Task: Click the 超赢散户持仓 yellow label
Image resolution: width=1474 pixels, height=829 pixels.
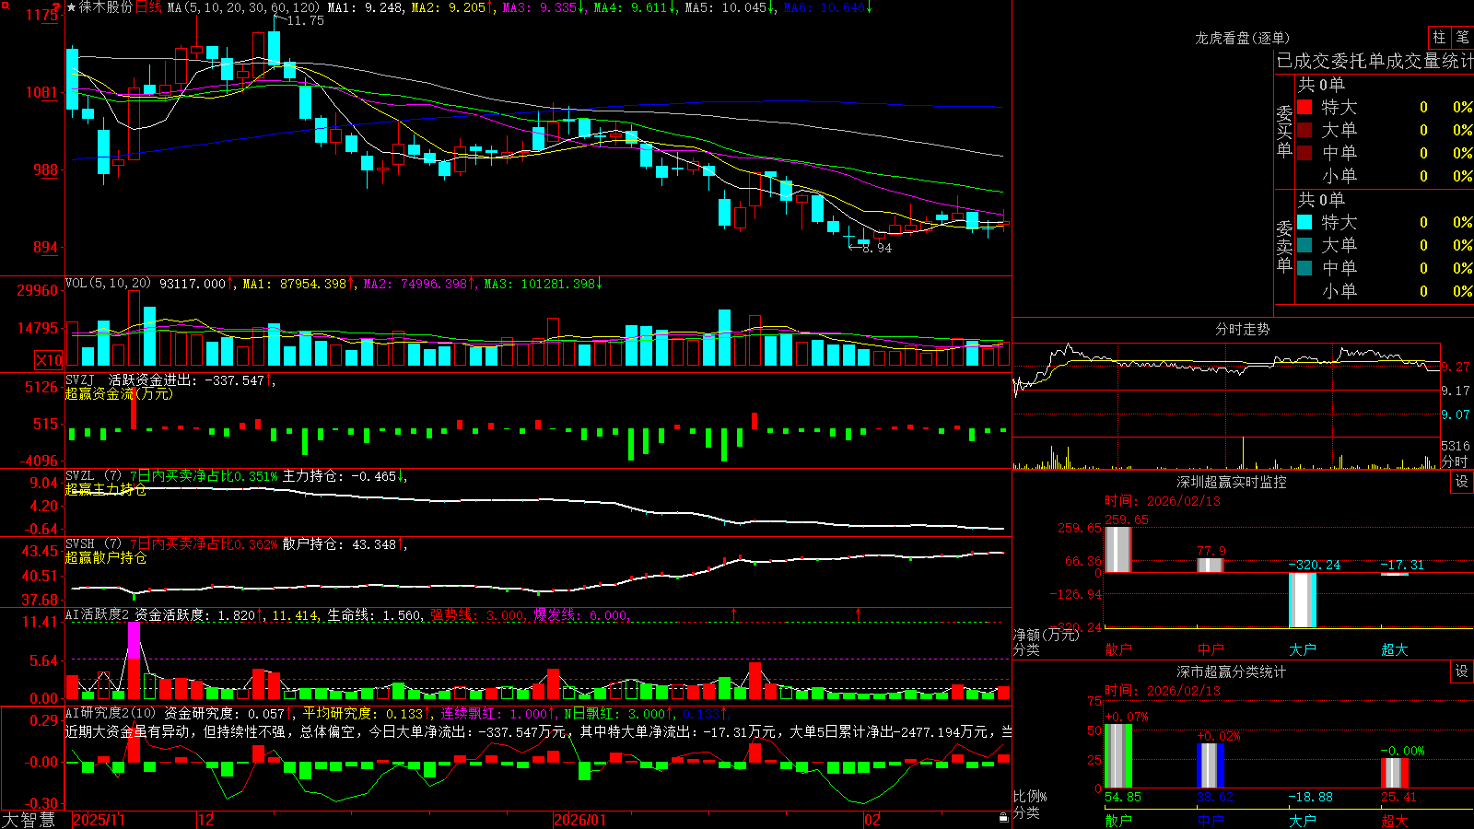Action: click(x=106, y=557)
